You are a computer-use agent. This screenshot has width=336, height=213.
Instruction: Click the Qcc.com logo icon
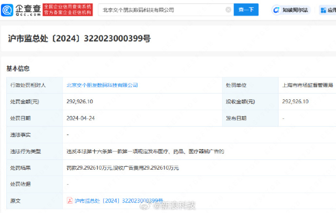click(7, 10)
